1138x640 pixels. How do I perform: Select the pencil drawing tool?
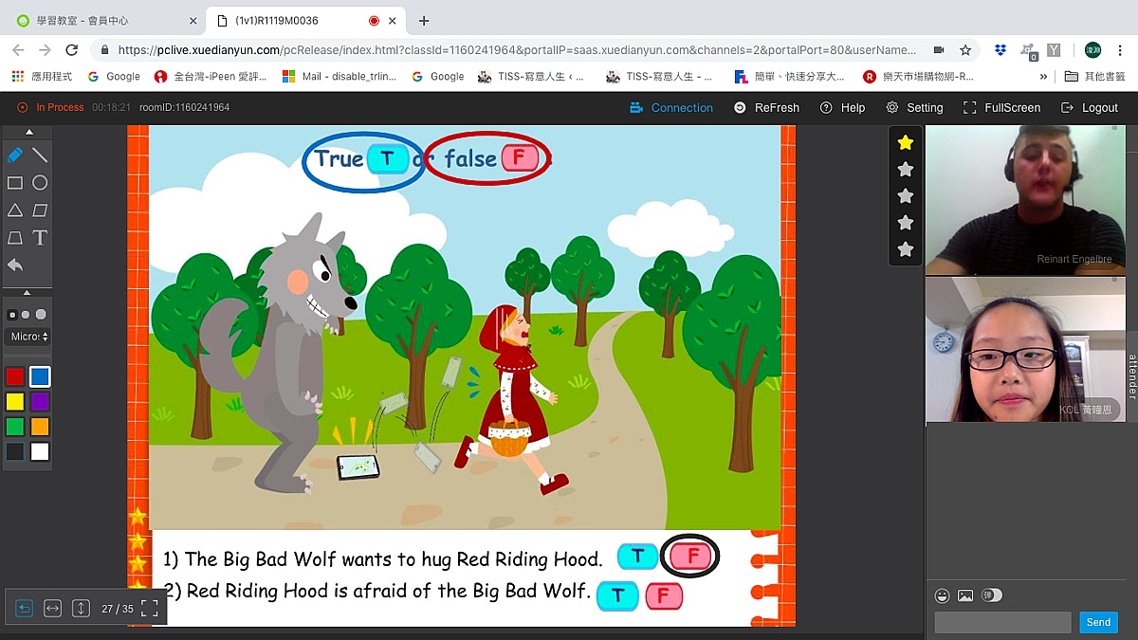point(15,155)
